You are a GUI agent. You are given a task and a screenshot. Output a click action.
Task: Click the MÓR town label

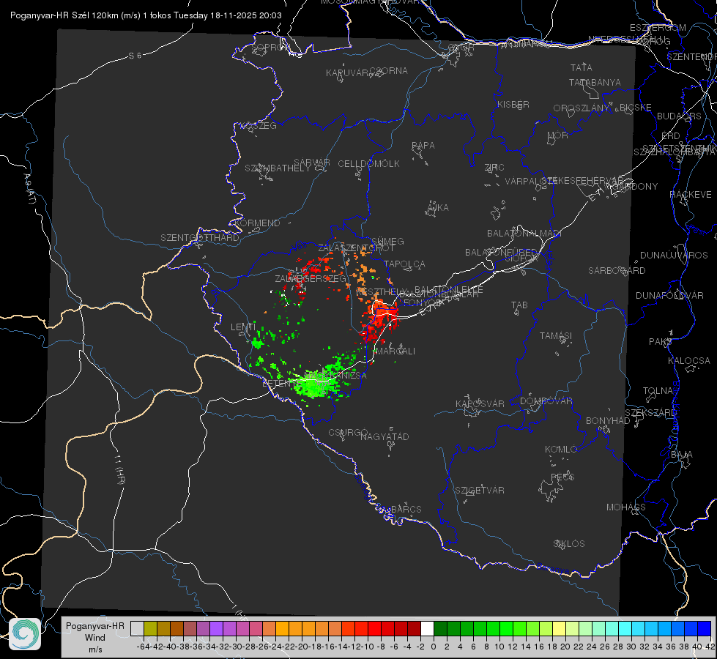click(558, 135)
